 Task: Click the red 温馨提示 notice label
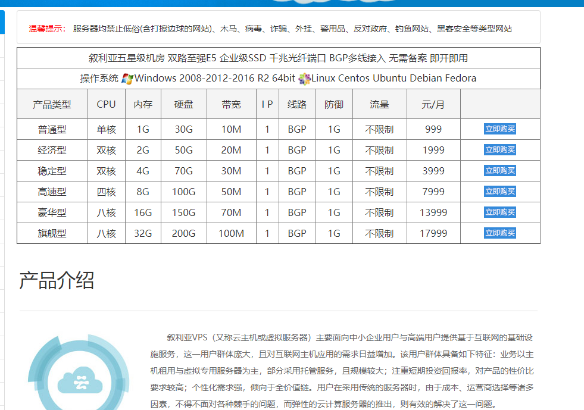(x=47, y=29)
